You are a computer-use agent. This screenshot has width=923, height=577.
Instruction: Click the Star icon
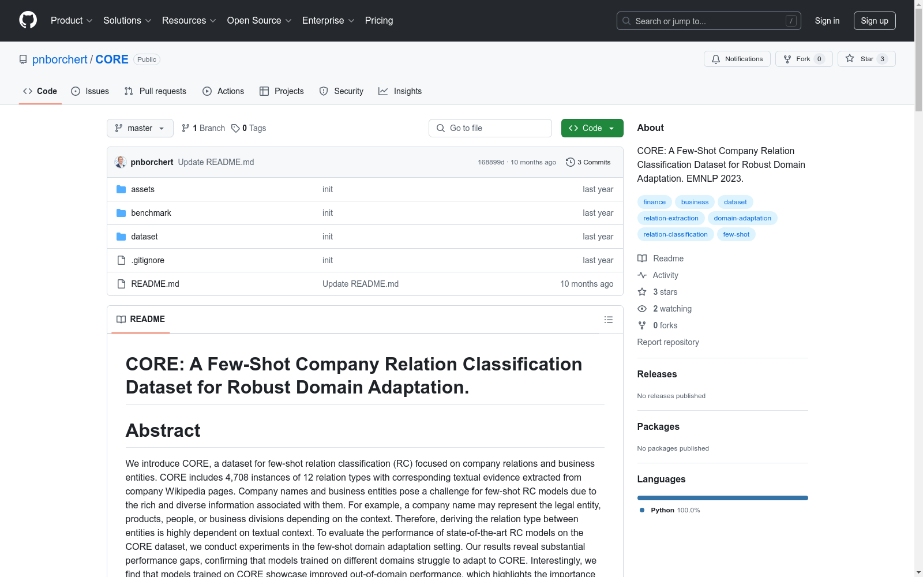tap(850, 58)
